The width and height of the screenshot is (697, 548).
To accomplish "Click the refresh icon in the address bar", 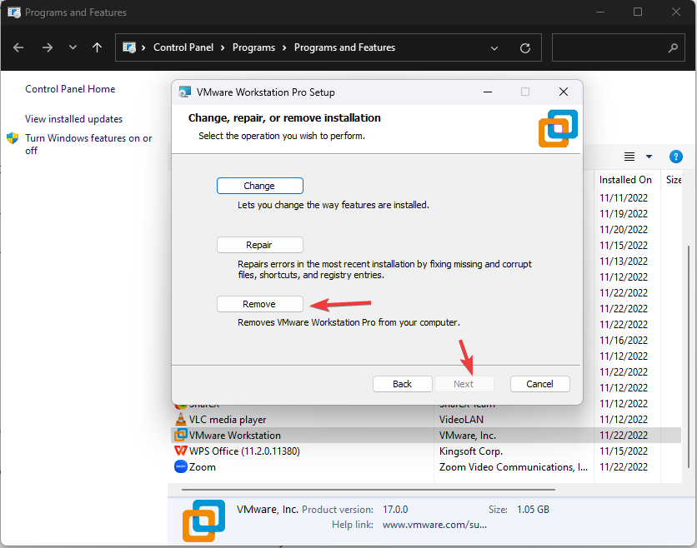I will 525,47.
